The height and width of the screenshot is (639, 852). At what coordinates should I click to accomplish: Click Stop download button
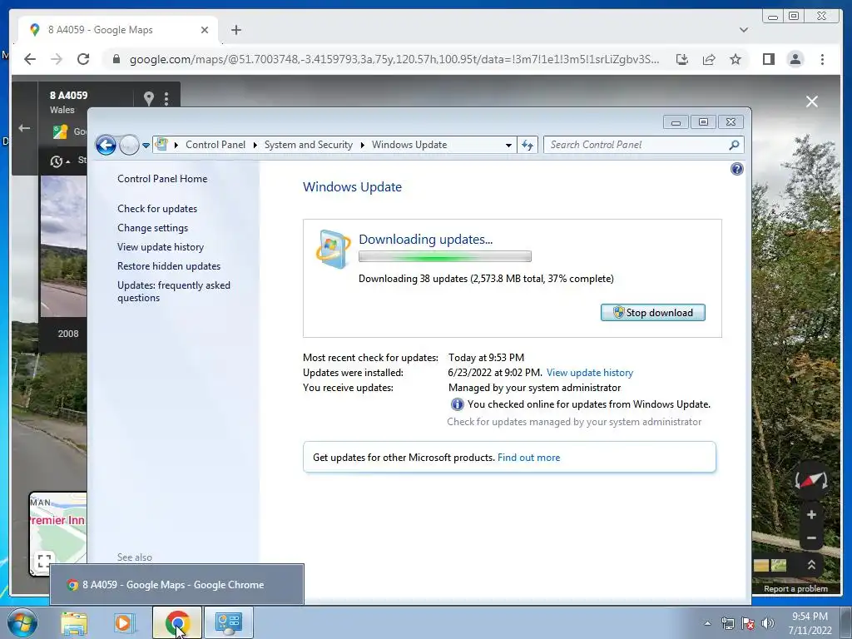(x=652, y=313)
